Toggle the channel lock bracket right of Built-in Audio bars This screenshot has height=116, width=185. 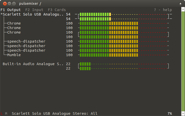pyautogui.click(x=168, y=66)
